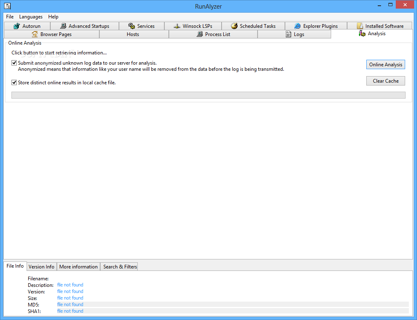417x320 pixels.
Task: Open the More information tab
Action: point(78,266)
